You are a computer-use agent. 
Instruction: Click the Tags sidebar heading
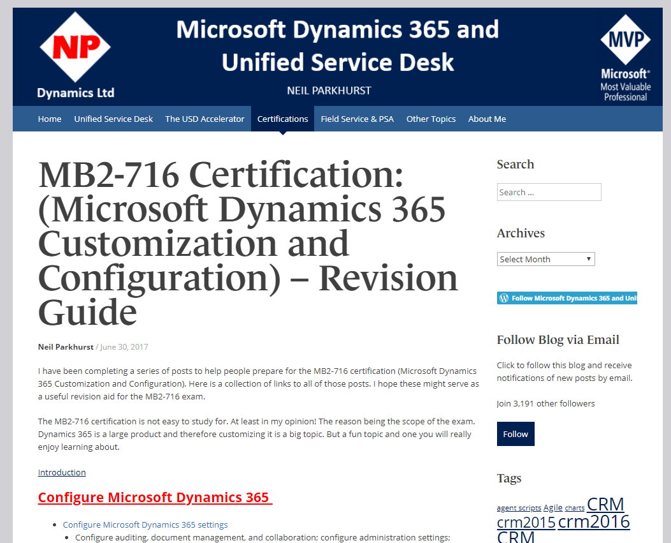(x=509, y=479)
